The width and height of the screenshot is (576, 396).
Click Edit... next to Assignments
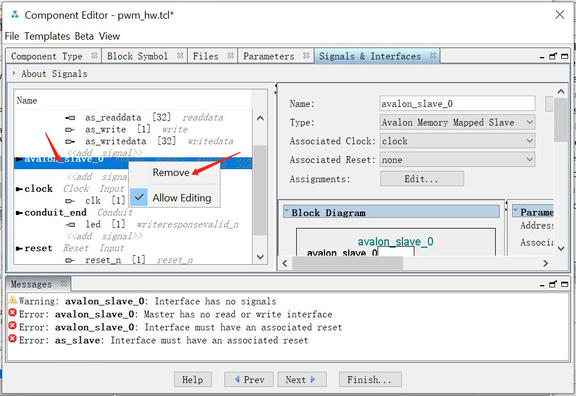click(x=422, y=178)
